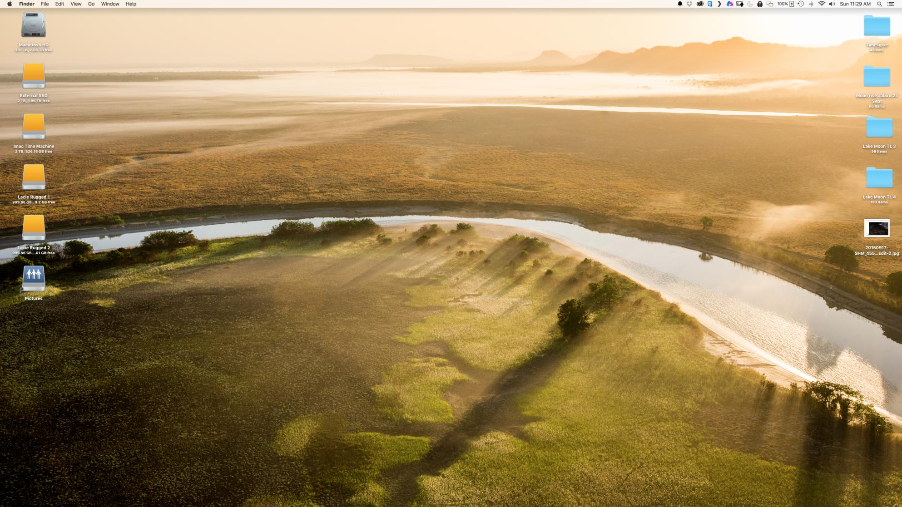Viewport: 902px width, 507px height.
Task: Toggle the Notification Center list icon
Action: 891,4
